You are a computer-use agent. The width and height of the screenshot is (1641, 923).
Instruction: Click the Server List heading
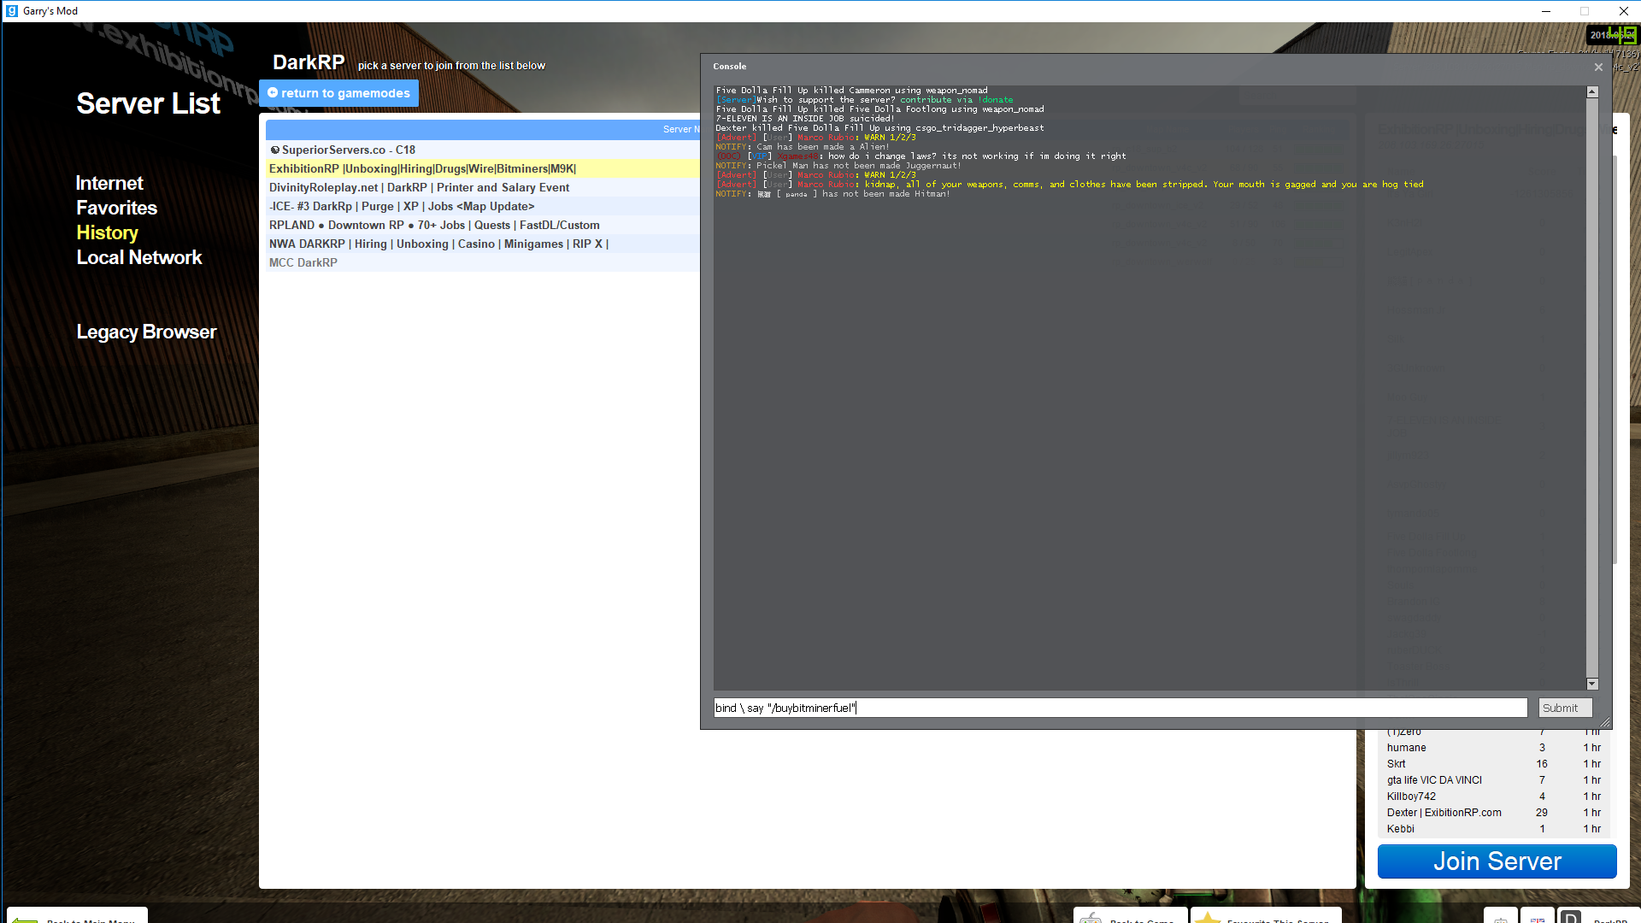click(x=149, y=103)
